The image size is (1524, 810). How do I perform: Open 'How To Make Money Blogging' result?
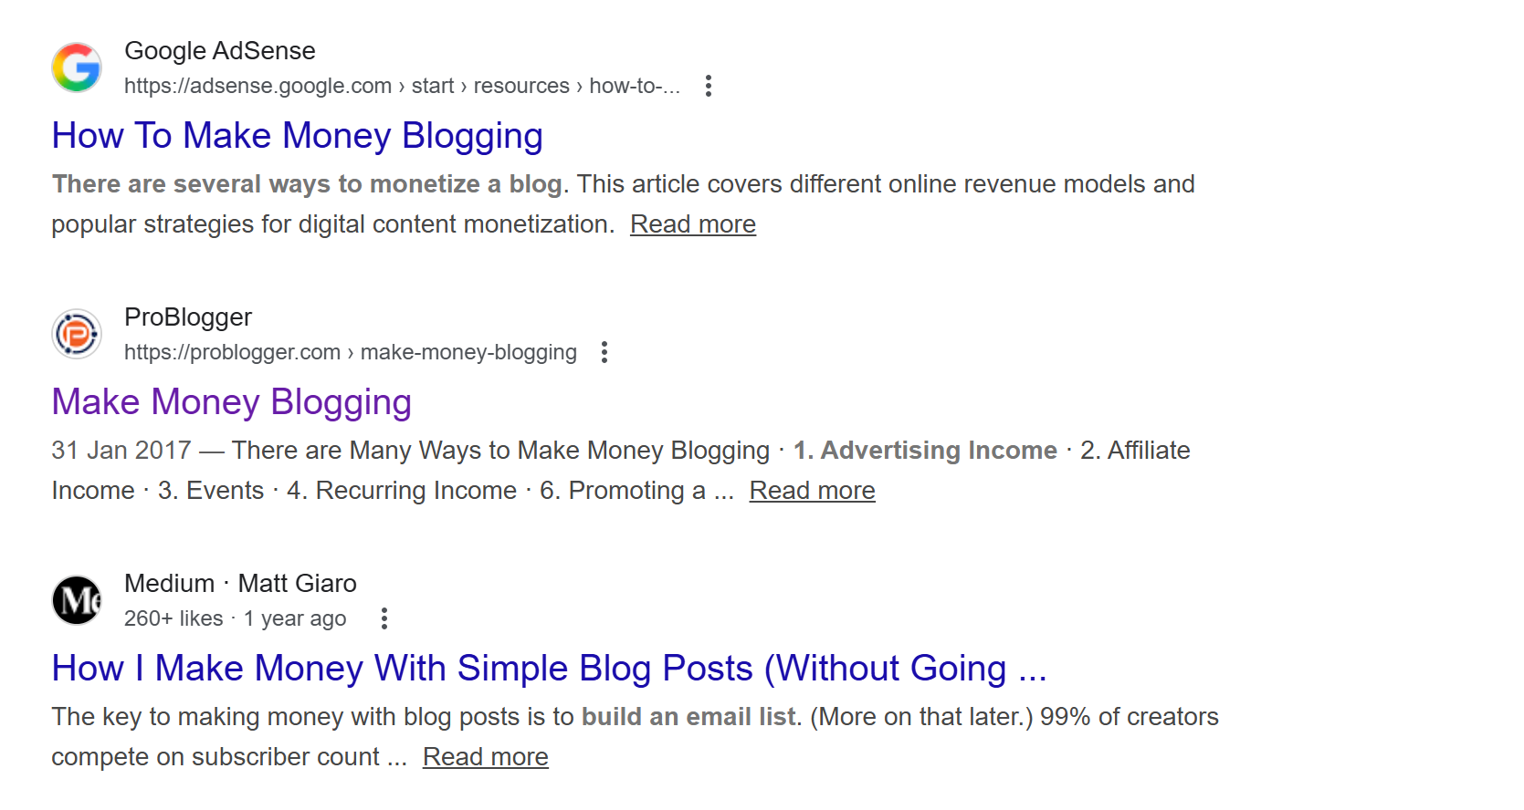pyautogui.click(x=298, y=136)
